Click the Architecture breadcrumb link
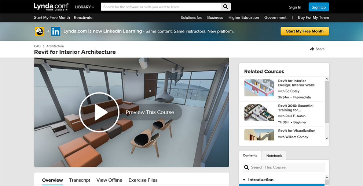 55,46
